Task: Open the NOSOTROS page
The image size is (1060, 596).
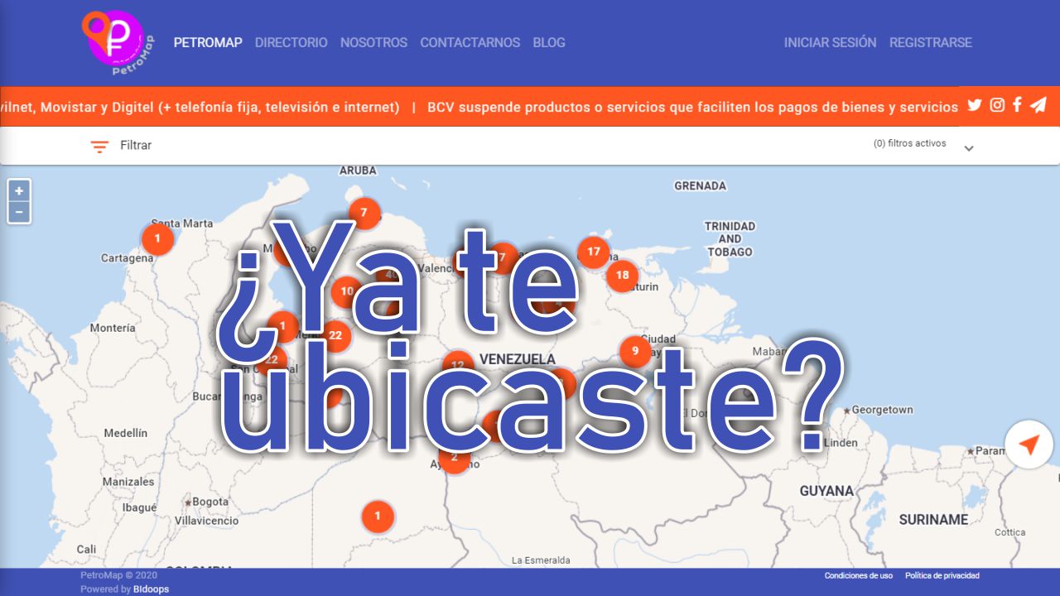Action: (373, 42)
